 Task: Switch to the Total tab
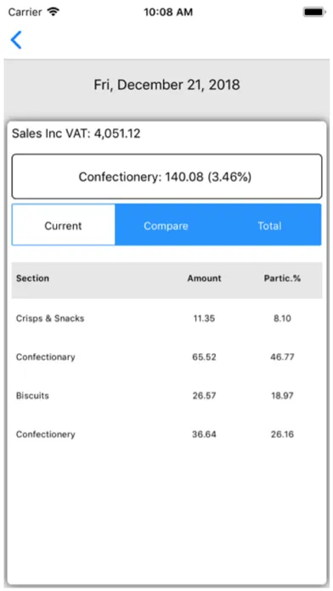tap(269, 225)
